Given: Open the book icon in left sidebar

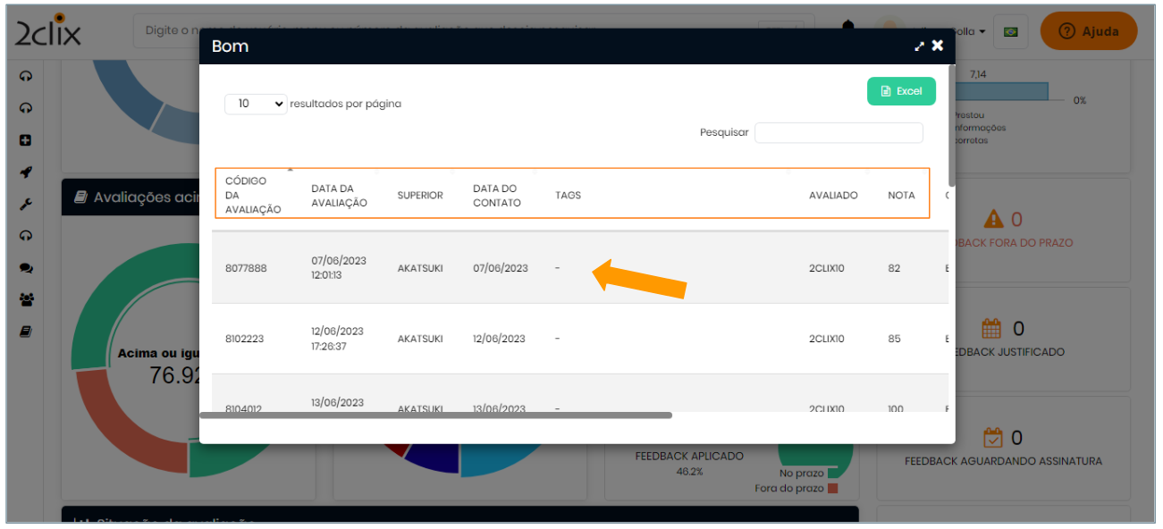Looking at the screenshot, I should 26,332.
